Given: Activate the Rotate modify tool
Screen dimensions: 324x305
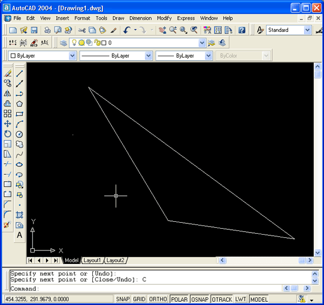Looking at the screenshot, I should point(8,134).
